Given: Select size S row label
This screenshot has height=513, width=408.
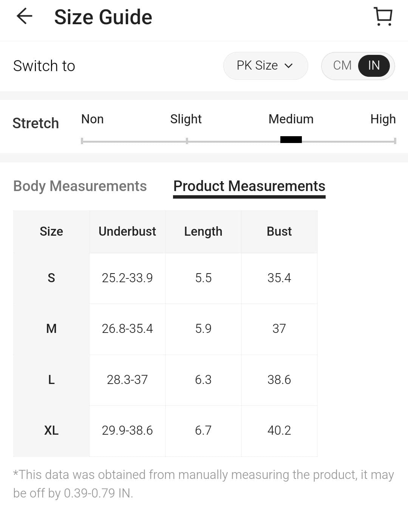Looking at the screenshot, I should pos(51,278).
